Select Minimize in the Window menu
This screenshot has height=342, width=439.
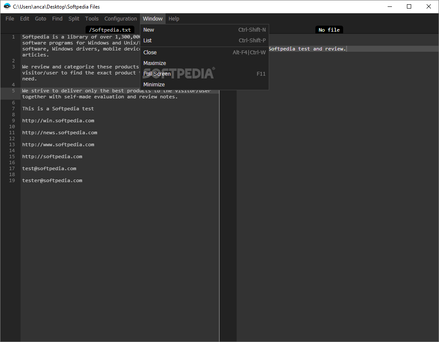click(x=205, y=85)
